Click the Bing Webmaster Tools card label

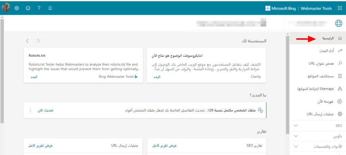116,77
